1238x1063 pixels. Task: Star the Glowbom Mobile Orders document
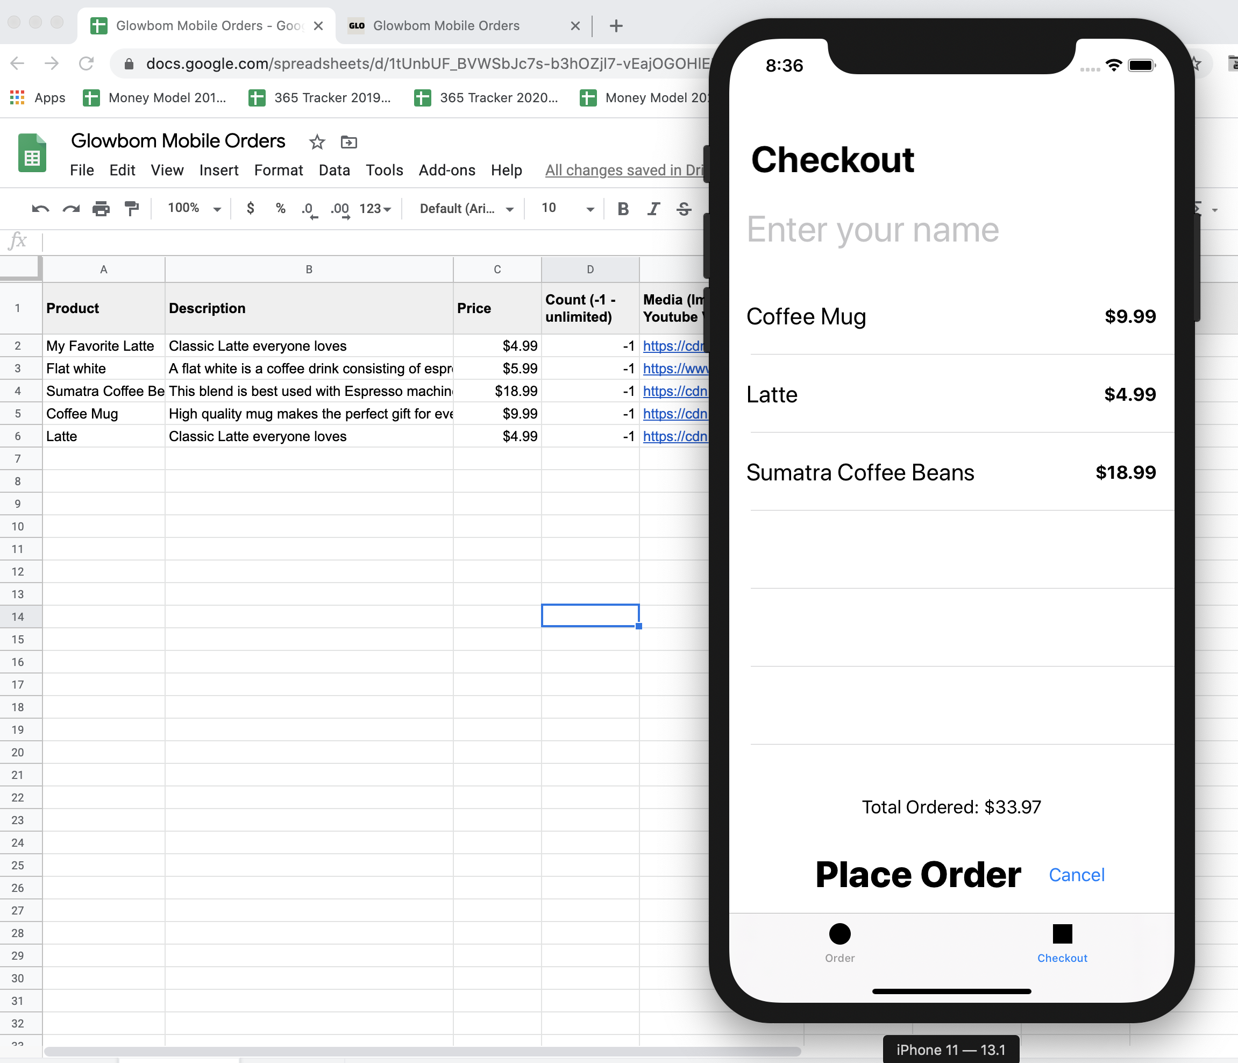click(317, 142)
